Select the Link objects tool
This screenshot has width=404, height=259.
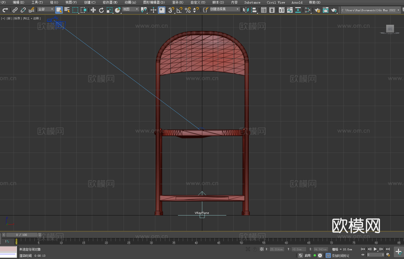(x=15, y=10)
